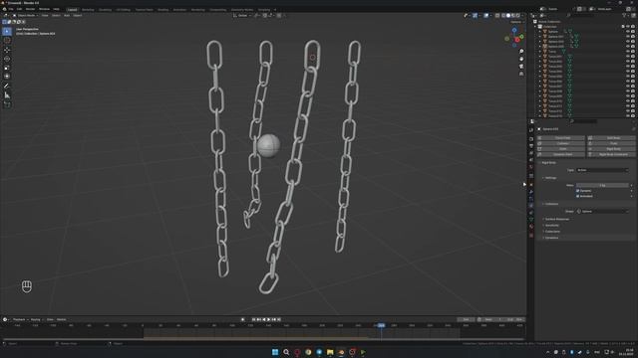Hide Sphere in the outliner viewport
This screenshot has height=358, width=638.
(x=628, y=32)
